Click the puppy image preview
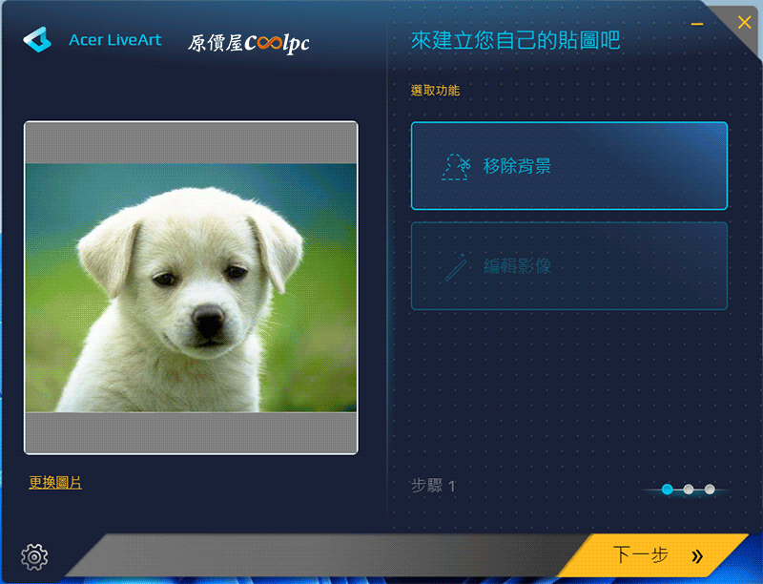The image size is (763, 584). click(191, 287)
